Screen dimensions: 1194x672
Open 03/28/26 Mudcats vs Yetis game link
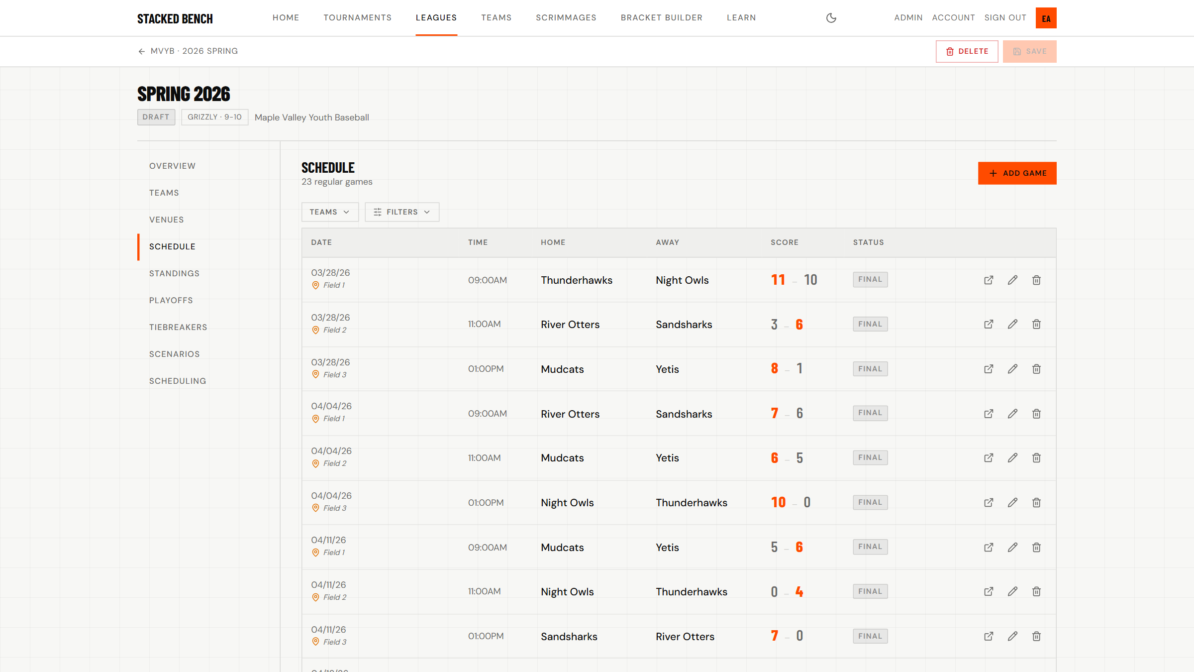pyautogui.click(x=989, y=369)
